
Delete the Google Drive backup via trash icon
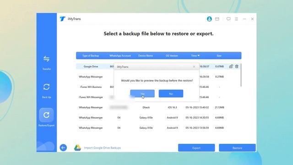(237, 66)
